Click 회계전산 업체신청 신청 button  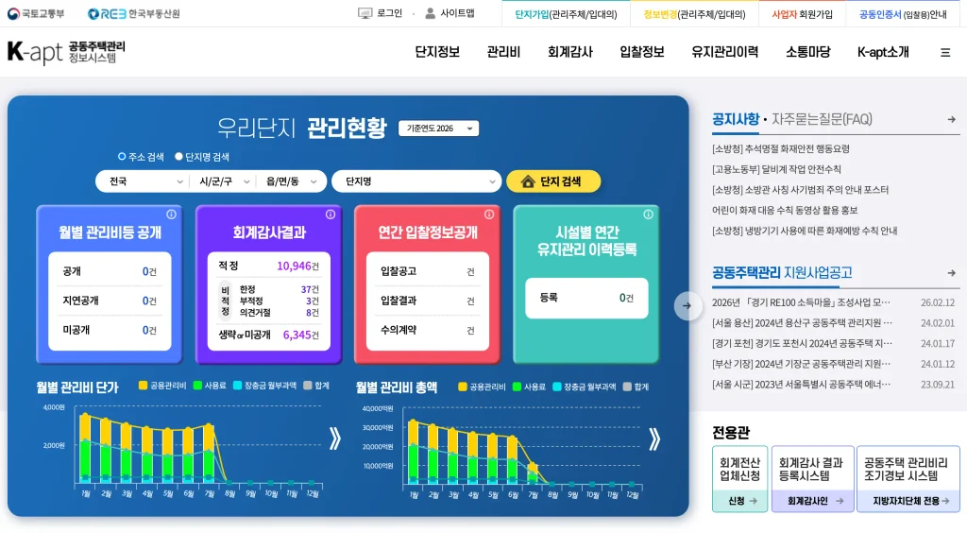(740, 501)
